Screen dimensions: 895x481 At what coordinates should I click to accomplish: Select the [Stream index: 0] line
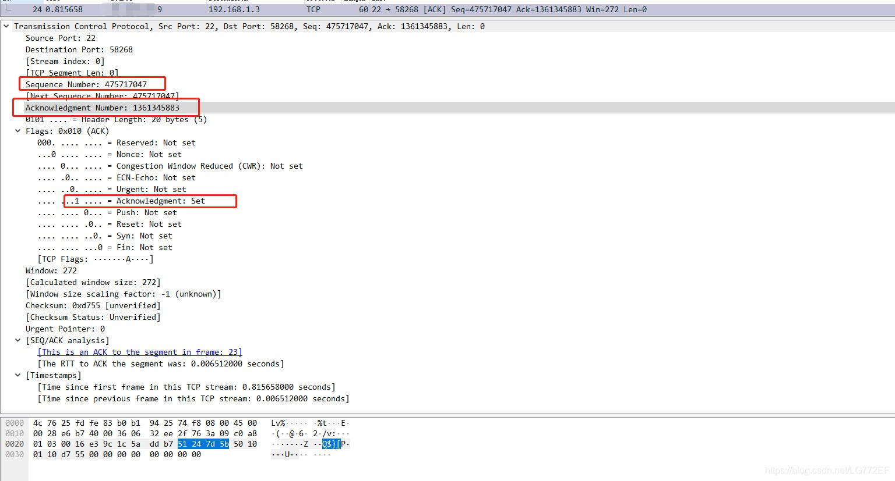(x=65, y=61)
